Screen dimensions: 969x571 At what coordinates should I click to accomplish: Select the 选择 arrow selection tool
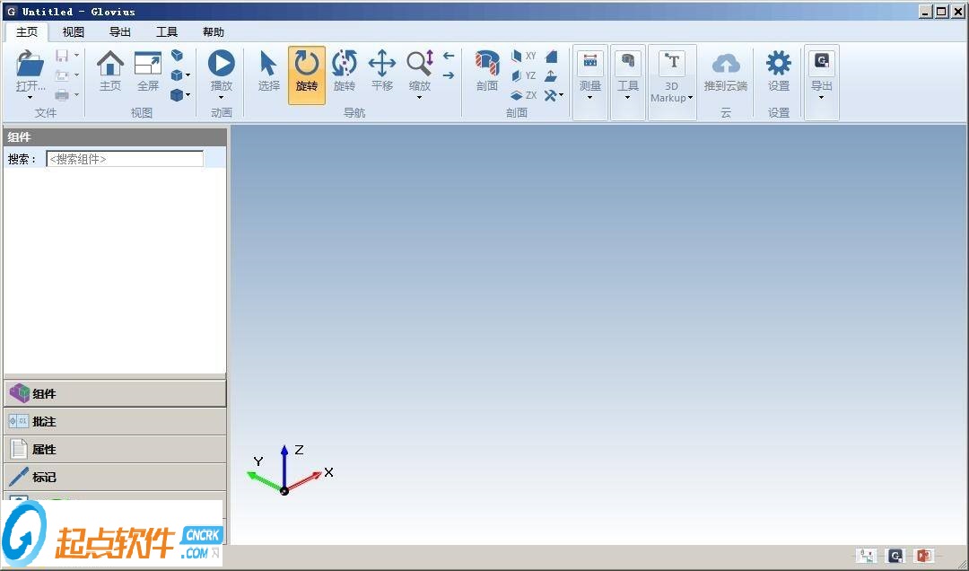[x=268, y=70]
